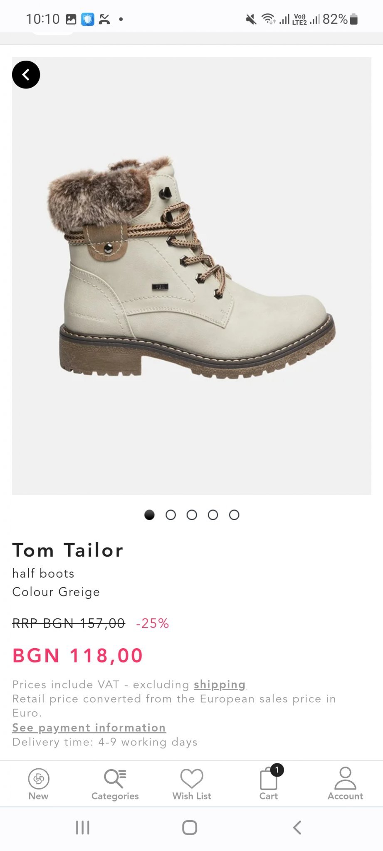Tap the cart item count badge

[277, 770]
